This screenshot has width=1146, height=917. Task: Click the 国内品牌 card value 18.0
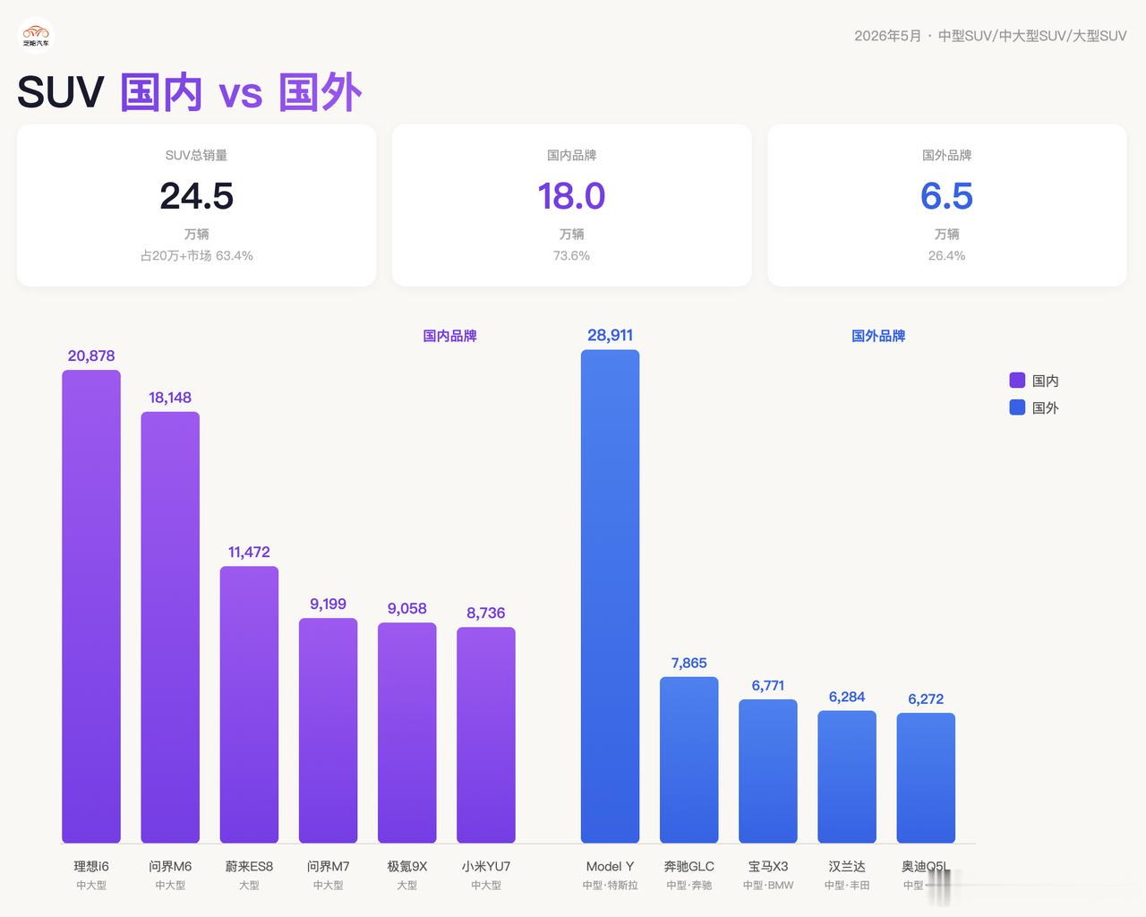pyautogui.click(x=571, y=196)
